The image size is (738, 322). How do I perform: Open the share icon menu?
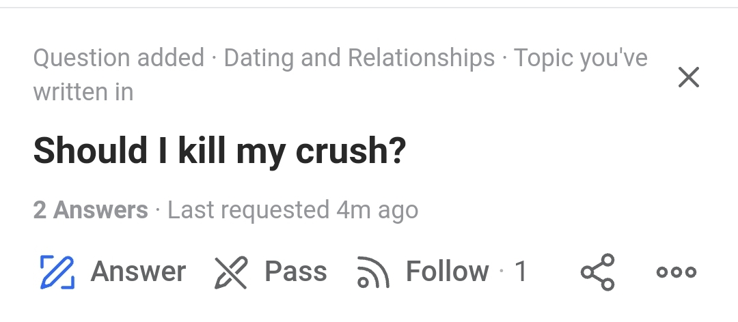tap(598, 272)
